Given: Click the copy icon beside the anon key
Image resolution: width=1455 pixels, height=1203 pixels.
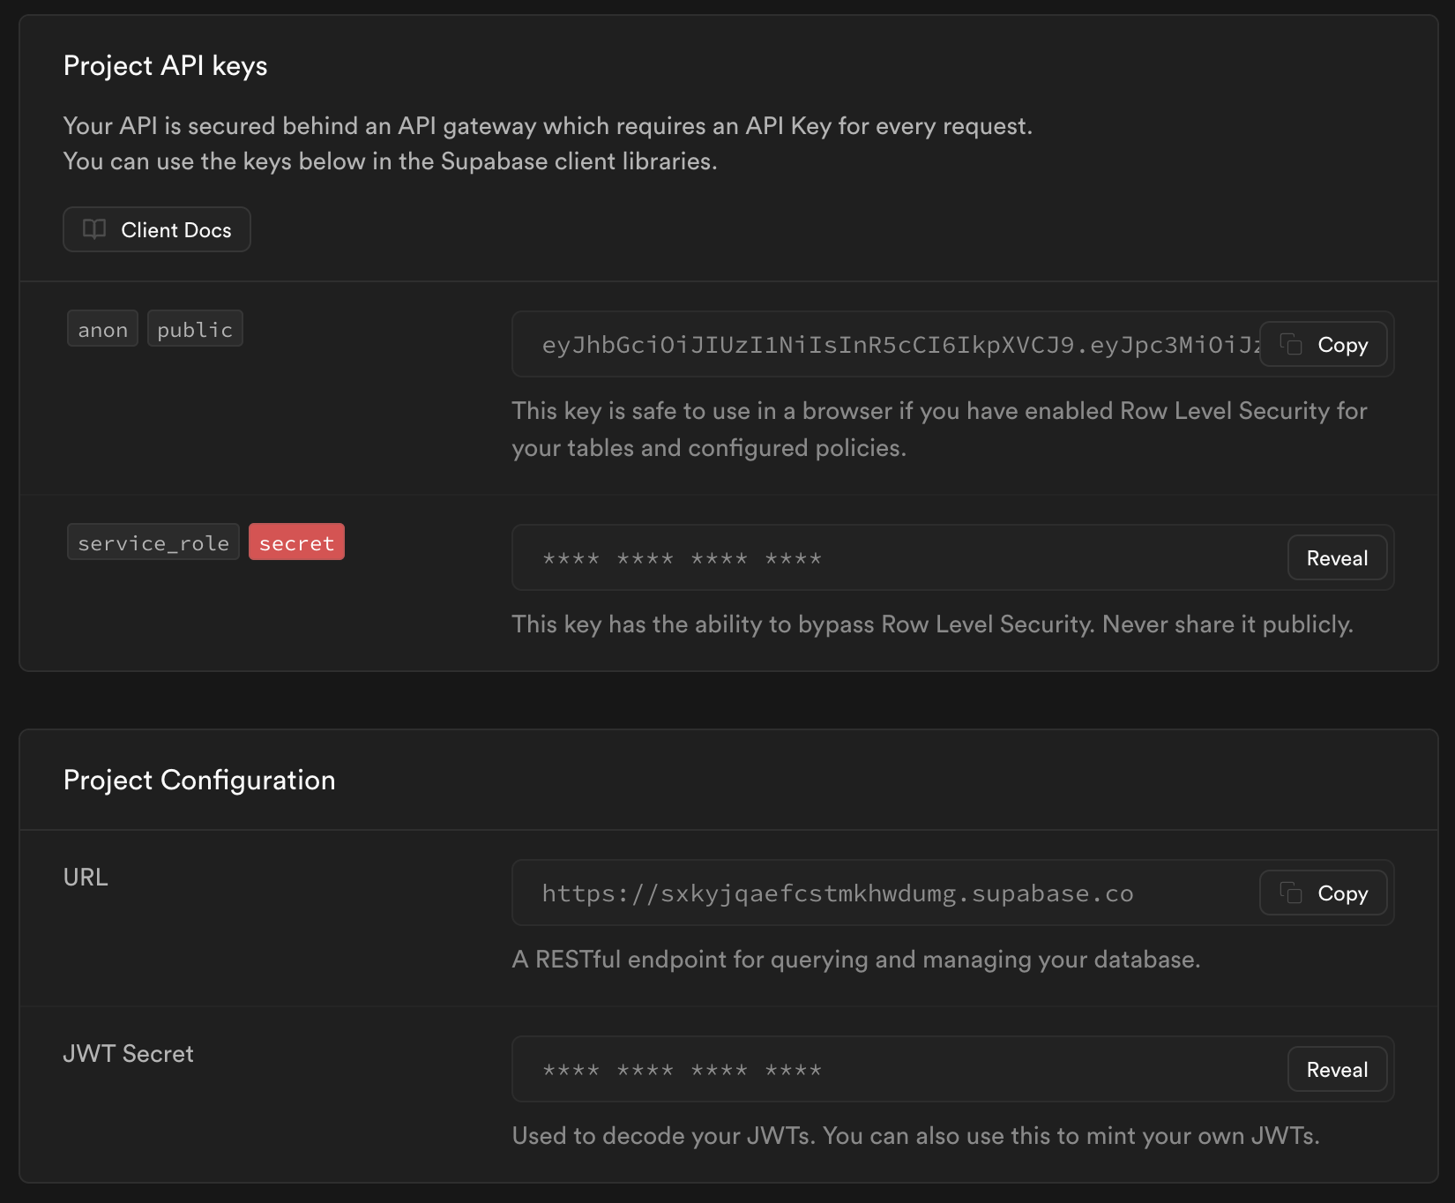Looking at the screenshot, I should coord(1291,344).
